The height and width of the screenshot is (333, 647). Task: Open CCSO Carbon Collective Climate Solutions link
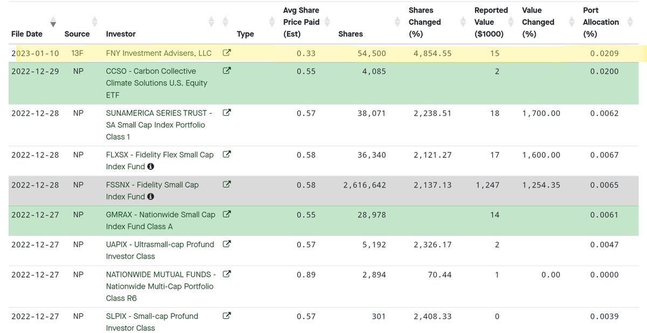[156, 83]
